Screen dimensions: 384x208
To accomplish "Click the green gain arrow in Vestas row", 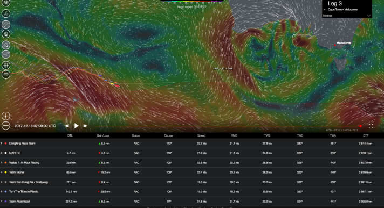I will point(99,163).
